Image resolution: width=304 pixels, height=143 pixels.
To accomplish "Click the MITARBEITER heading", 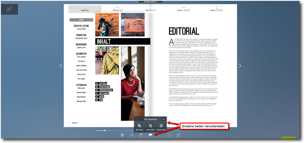I will pyautogui.click(x=81, y=54).
